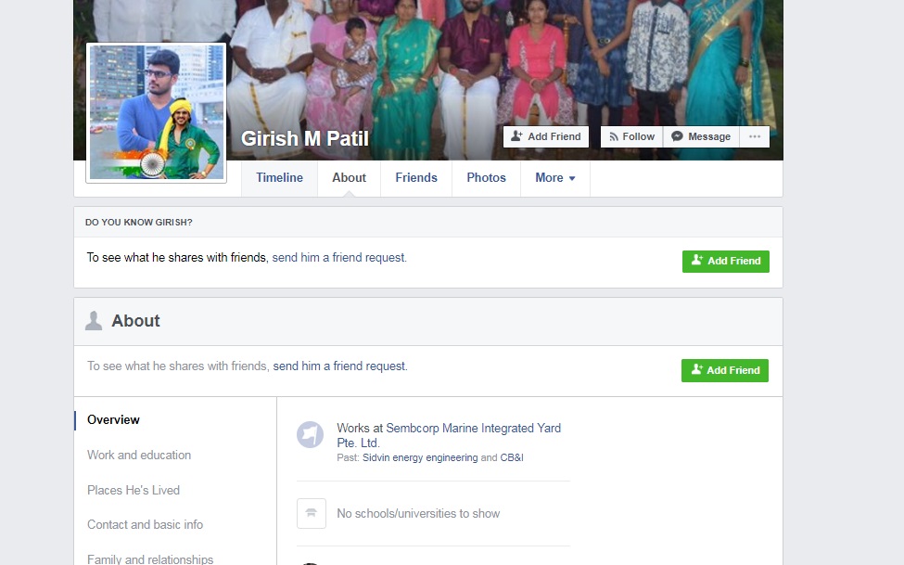
Task: Open Girish's profile picture thumbnail
Action: coord(157,112)
